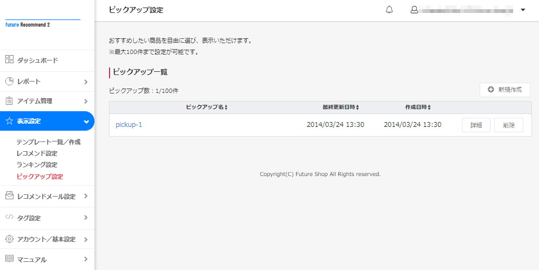Click the マニュアル book icon
The height and width of the screenshot is (270, 539).
pyautogui.click(x=9, y=258)
